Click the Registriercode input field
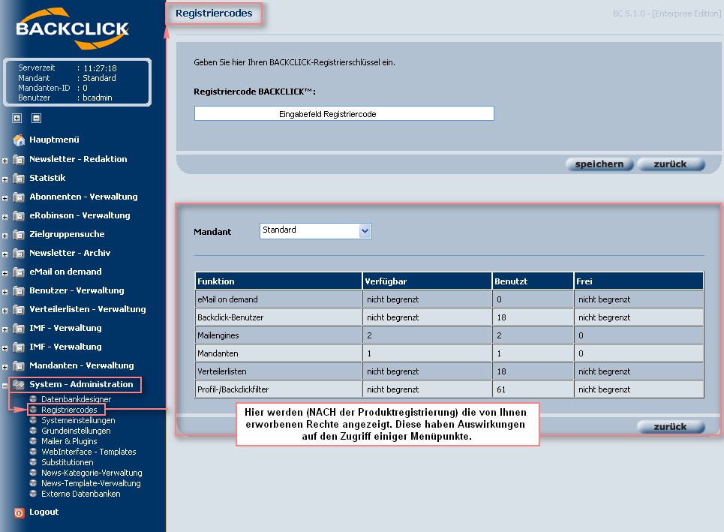Image resolution: width=724 pixels, height=532 pixels. (x=344, y=114)
